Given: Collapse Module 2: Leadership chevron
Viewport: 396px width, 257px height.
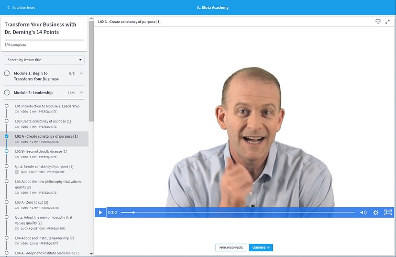Looking at the screenshot, I should (82, 93).
